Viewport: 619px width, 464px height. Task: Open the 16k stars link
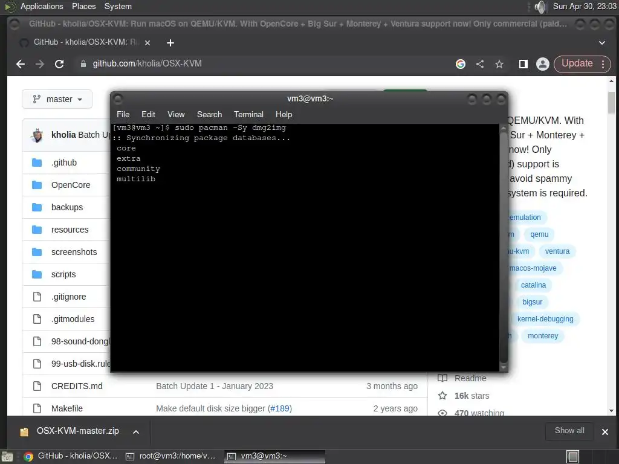464,396
